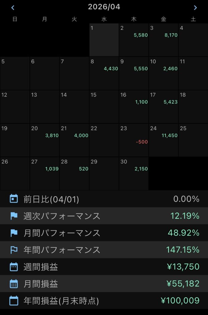Tap the flag icon beside 週次パフォーマンス
The width and height of the screenshot is (208, 315).
[14, 216]
